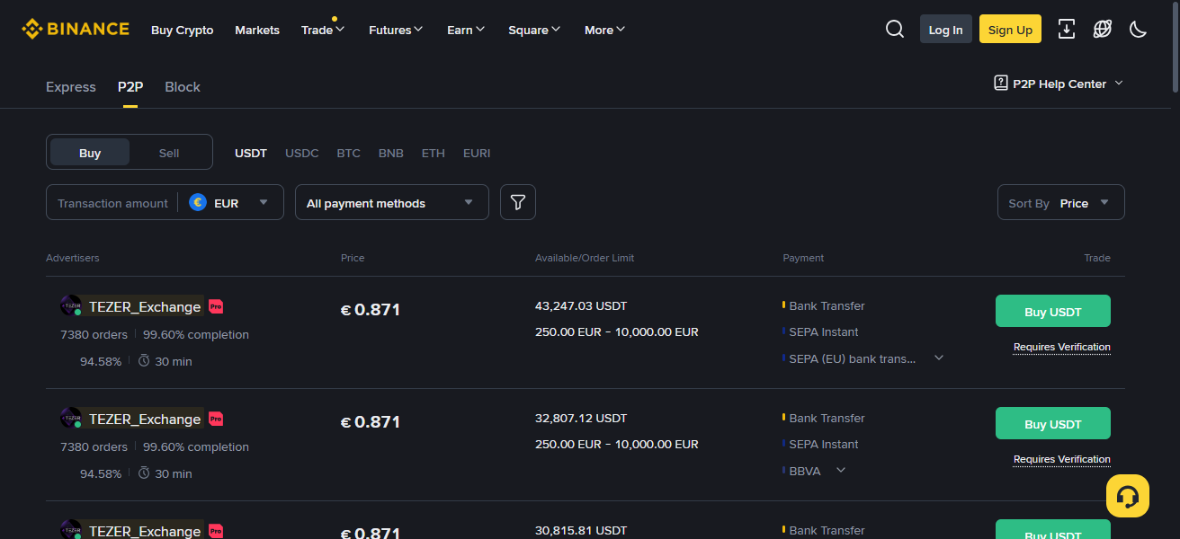Click the Bank Transfer payment in first row
This screenshot has height=539, width=1180.
click(827, 305)
